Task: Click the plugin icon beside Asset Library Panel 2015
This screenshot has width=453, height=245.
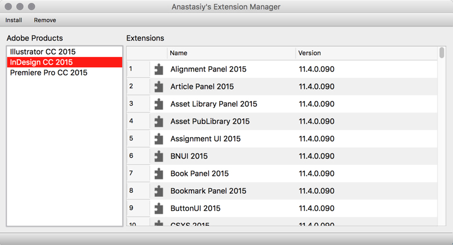Action: pyautogui.click(x=159, y=104)
